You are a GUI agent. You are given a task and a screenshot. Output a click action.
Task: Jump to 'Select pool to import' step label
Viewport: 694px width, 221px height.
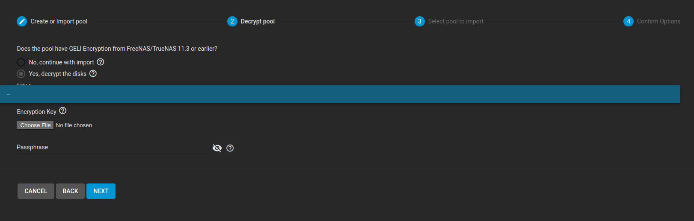click(x=456, y=21)
